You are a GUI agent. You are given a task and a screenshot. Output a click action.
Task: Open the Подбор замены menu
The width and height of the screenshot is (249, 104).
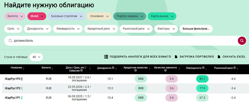(129, 16)
